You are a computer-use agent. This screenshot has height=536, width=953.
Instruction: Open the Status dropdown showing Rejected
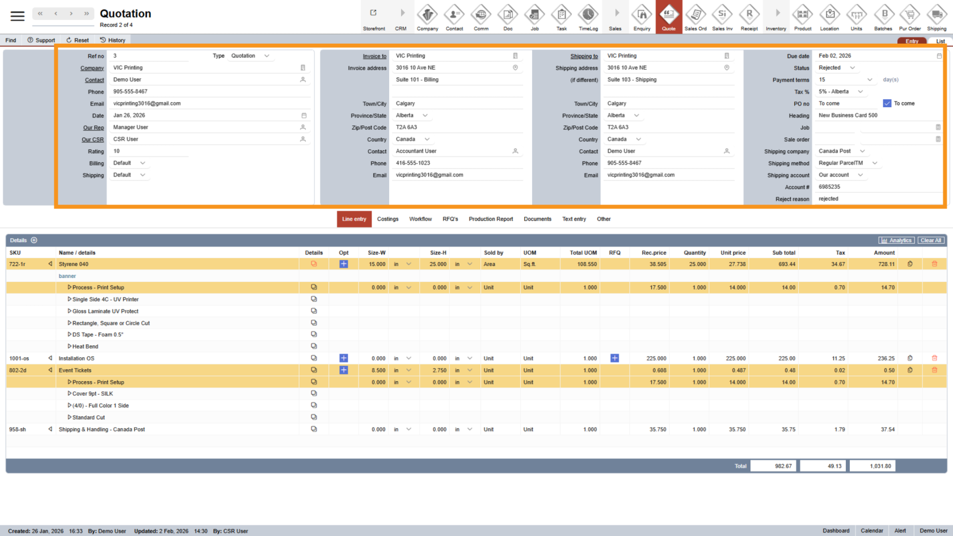(x=852, y=68)
